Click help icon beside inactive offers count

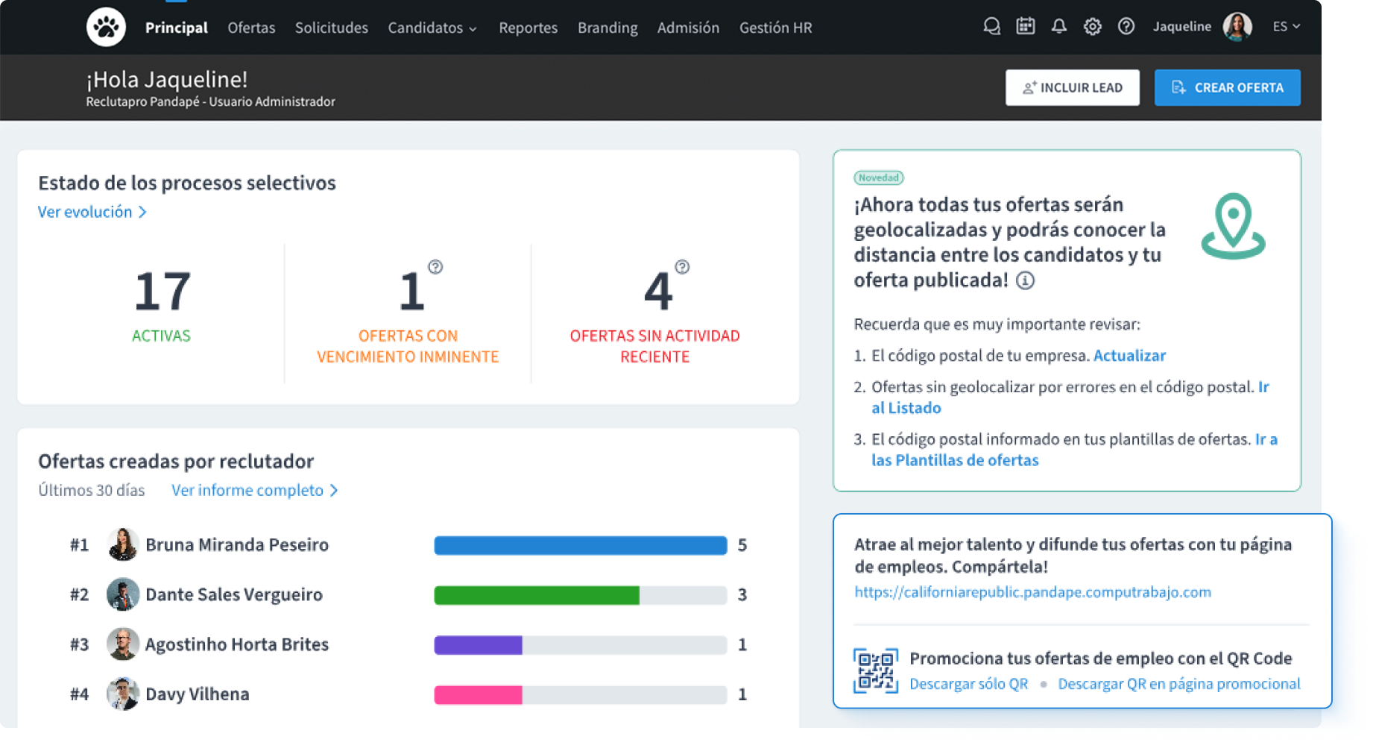[x=682, y=267]
